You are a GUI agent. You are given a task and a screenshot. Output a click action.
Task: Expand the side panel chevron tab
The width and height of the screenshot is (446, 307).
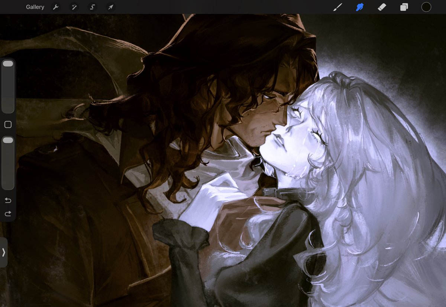(3, 252)
